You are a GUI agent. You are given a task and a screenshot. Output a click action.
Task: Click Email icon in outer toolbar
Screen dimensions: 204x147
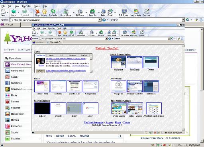[110, 13]
